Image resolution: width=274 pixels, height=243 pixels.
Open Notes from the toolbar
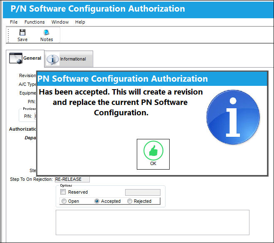[x=47, y=35]
